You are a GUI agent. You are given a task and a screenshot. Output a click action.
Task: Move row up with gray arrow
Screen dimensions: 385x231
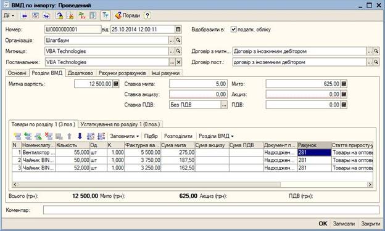click(x=70, y=136)
